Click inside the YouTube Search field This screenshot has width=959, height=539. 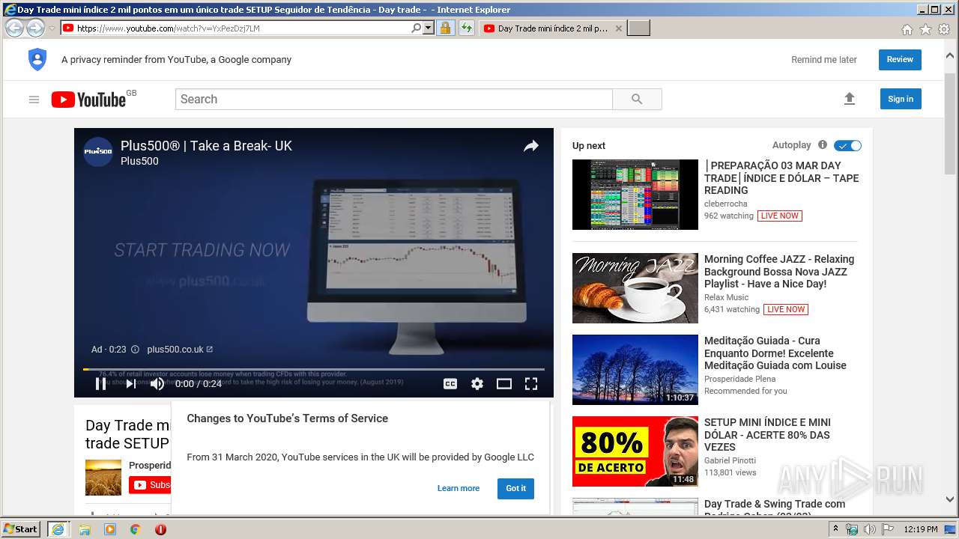click(x=394, y=99)
